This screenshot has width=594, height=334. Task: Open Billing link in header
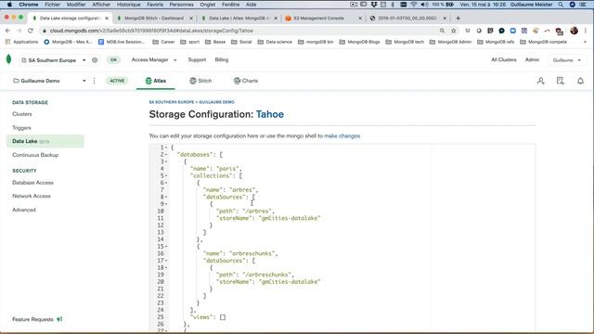pyautogui.click(x=222, y=59)
